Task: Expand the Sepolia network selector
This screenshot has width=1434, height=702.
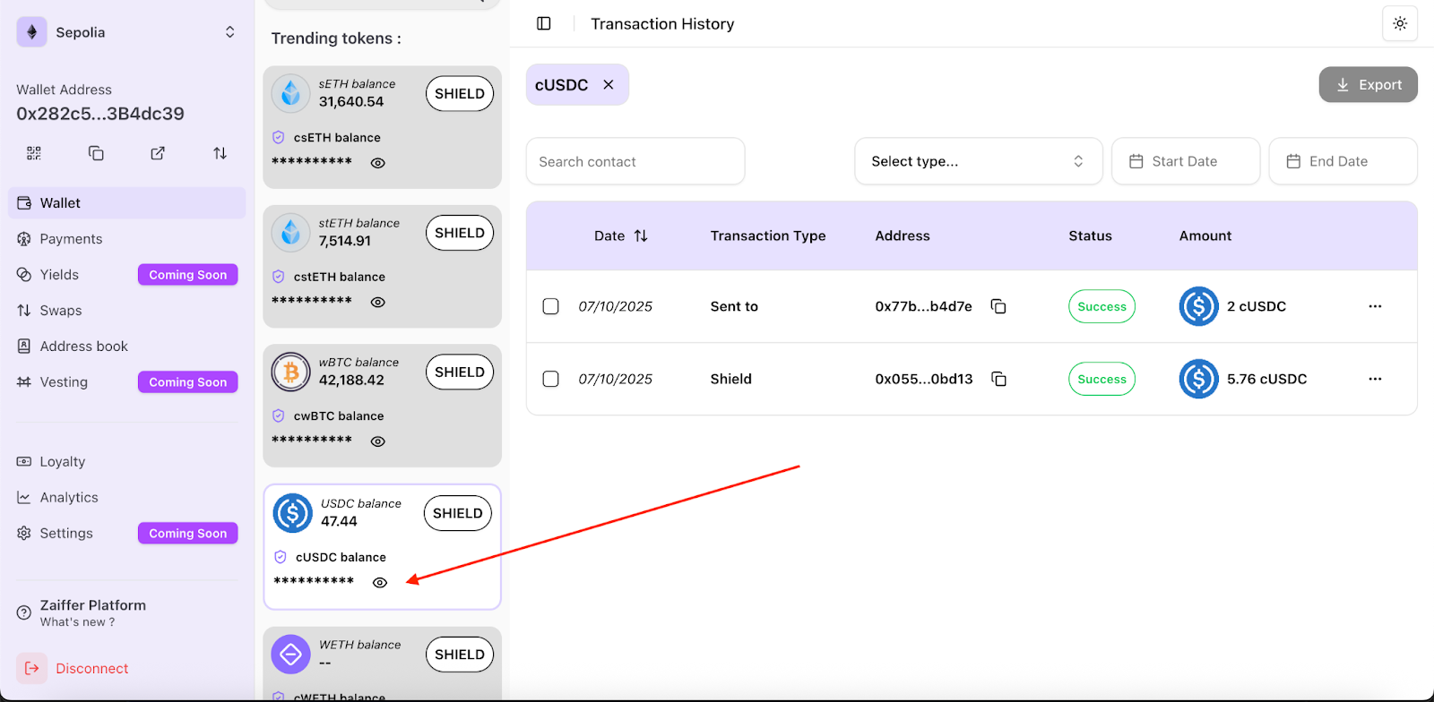Action: tap(230, 32)
